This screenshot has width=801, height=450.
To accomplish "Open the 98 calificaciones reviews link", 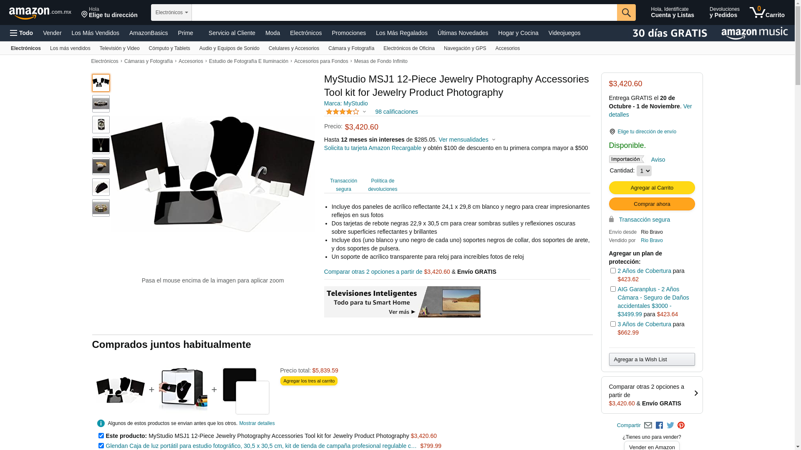I will [x=396, y=112].
